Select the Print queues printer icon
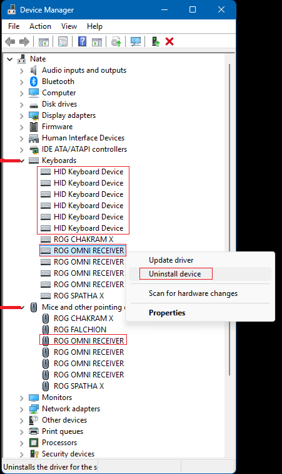282x474 pixels. [x=34, y=431]
